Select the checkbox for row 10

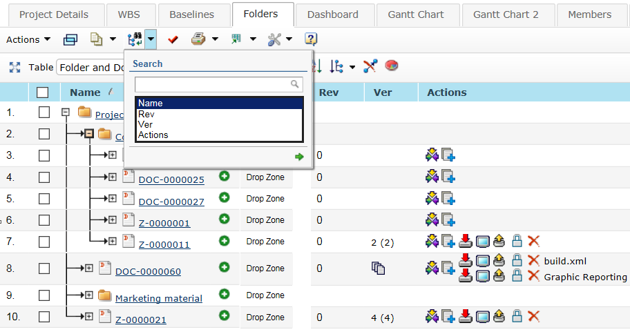(x=44, y=317)
